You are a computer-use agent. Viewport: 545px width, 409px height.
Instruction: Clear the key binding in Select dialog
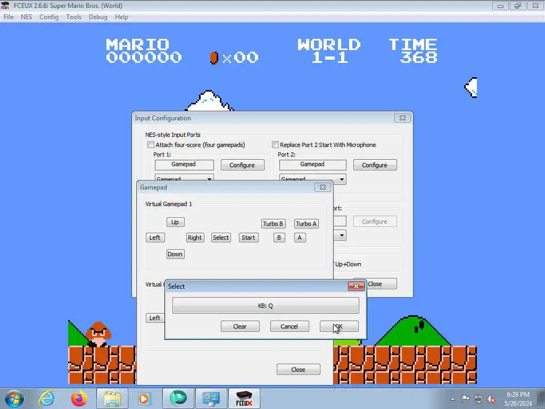pos(240,326)
